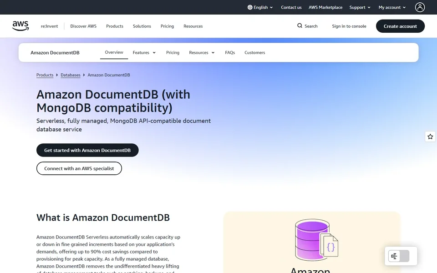This screenshot has height=273, width=437.
Task: Open the Products menu in main navigation
Action: tap(115, 26)
